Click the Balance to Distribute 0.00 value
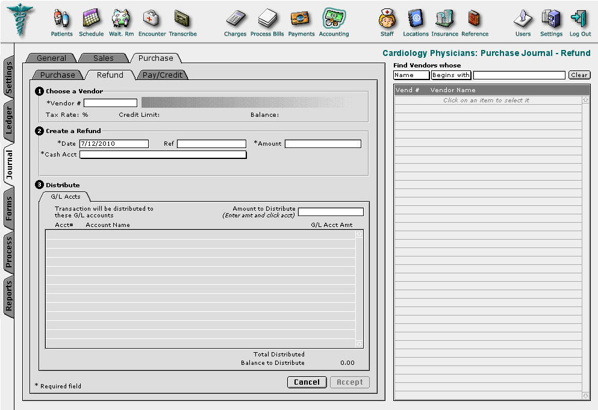This screenshot has width=598, height=410. pos(347,362)
